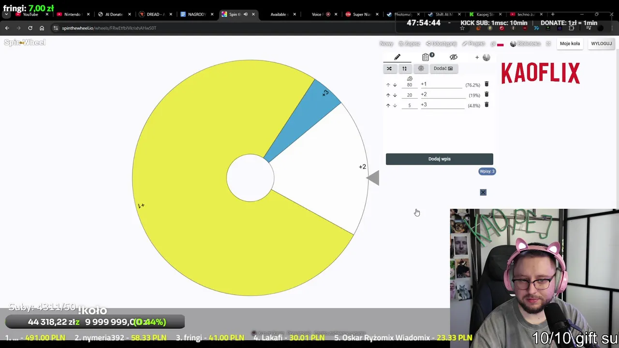
Task: Click the Dodaj wpis button
Action: pyautogui.click(x=440, y=159)
